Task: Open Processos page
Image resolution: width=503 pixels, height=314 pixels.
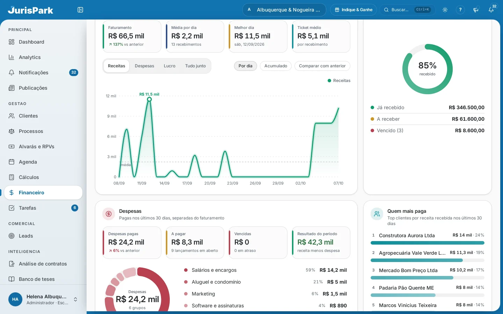Action: [x=43, y=131]
